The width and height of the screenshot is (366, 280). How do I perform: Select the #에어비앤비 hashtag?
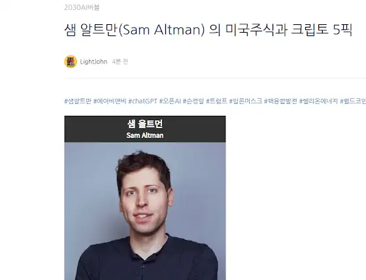point(110,101)
